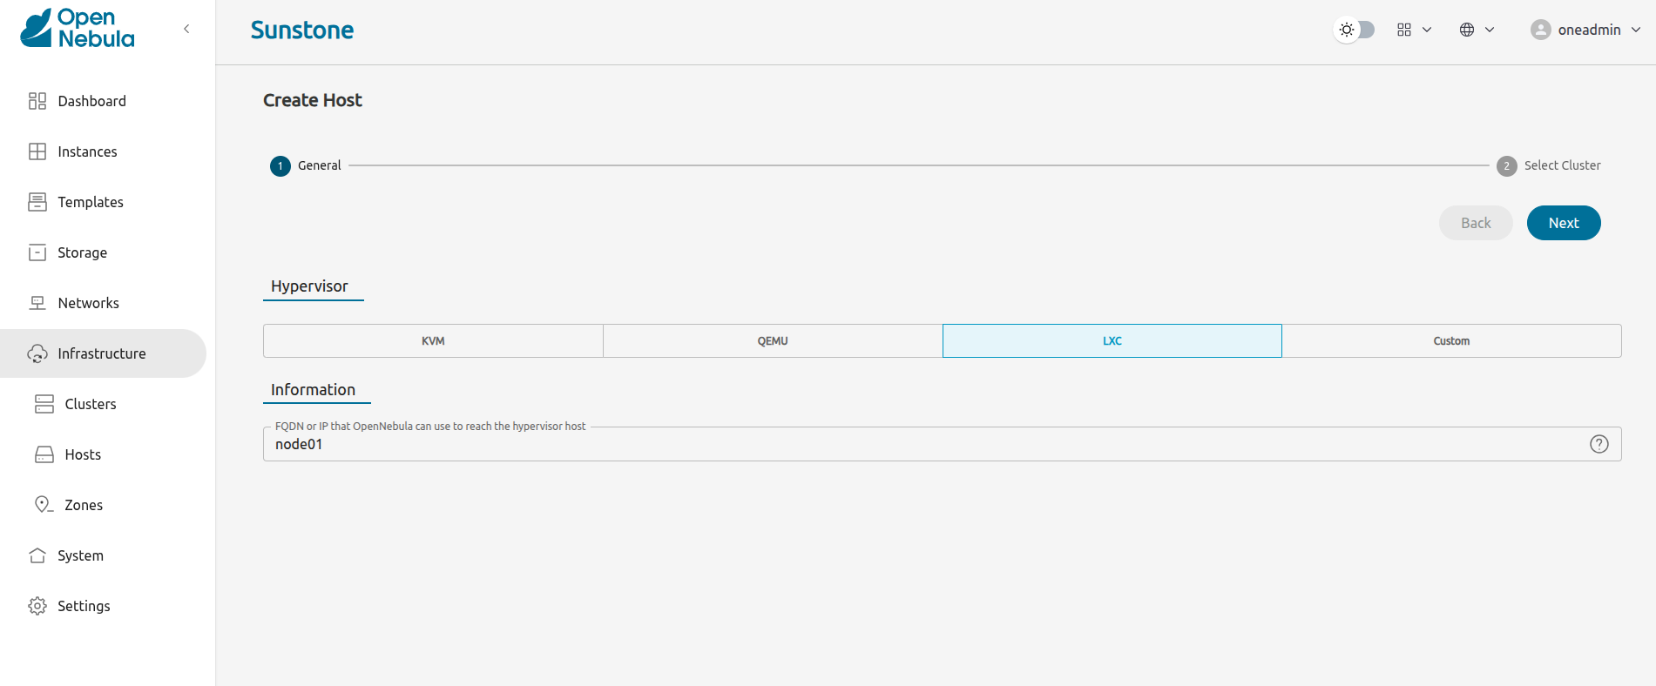
Task: Collapse the Infrastructure section
Action: pos(103,353)
